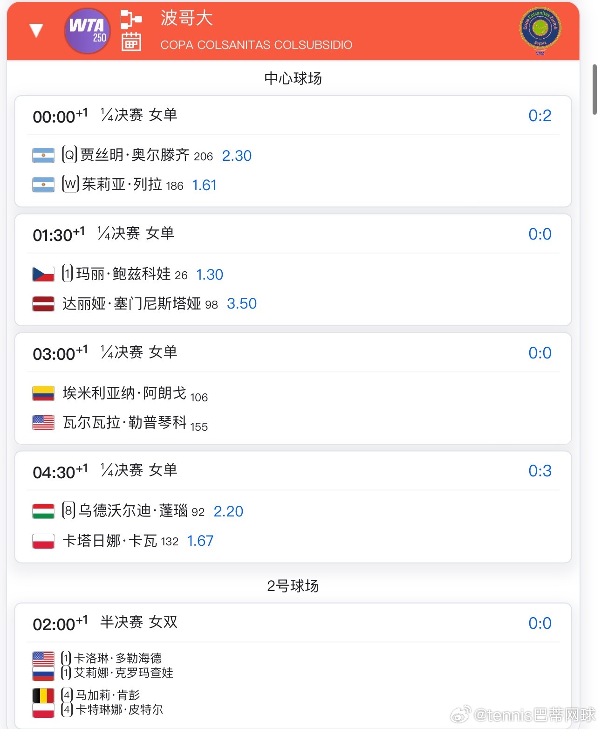The height and width of the screenshot is (729, 601).
Task: Click the Copa Colsanitas tournament logo
Action: 540,31
